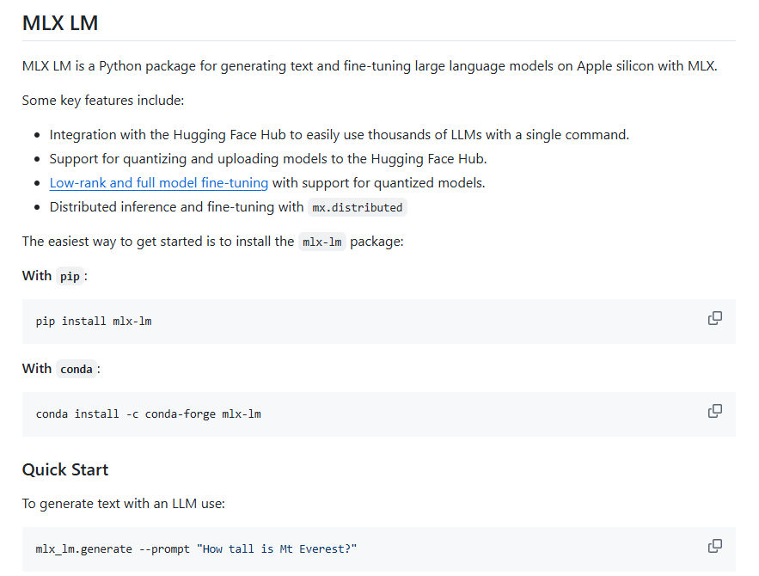This screenshot has width=759, height=576.
Task: Select the mlx-lm inline code badge
Action: pyautogui.click(x=321, y=242)
